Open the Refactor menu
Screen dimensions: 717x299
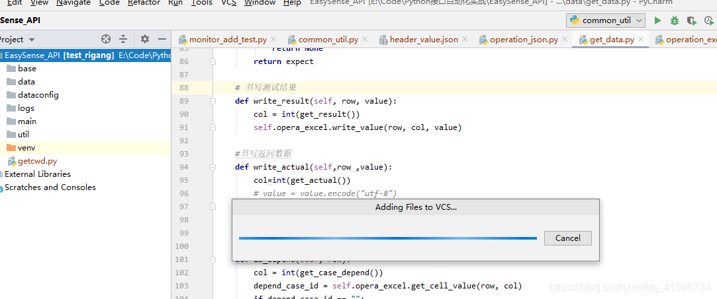[x=144, y=3]
